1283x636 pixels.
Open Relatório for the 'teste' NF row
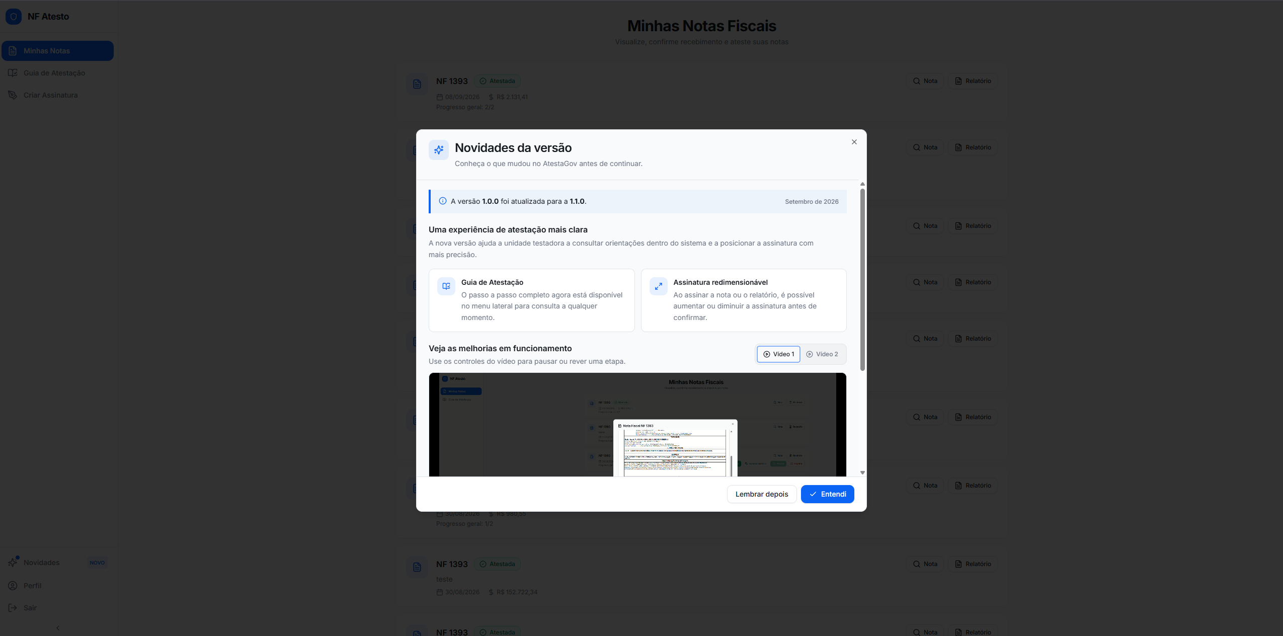973,564
